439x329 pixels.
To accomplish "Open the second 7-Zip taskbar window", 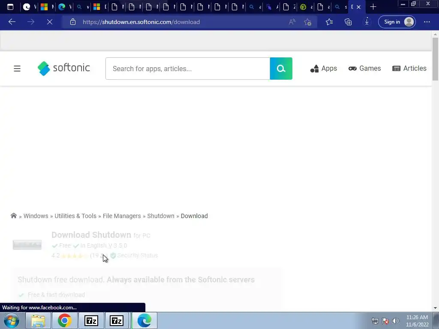I will tap(117, 320).
